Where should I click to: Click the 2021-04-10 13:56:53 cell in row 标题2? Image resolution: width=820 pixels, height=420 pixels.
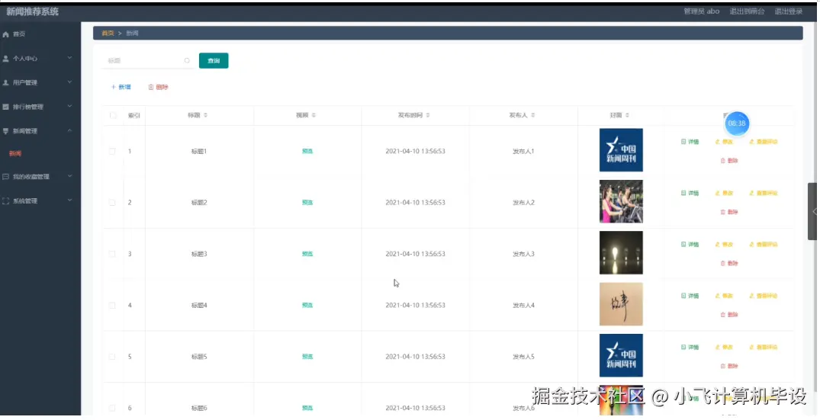point(415,203)
